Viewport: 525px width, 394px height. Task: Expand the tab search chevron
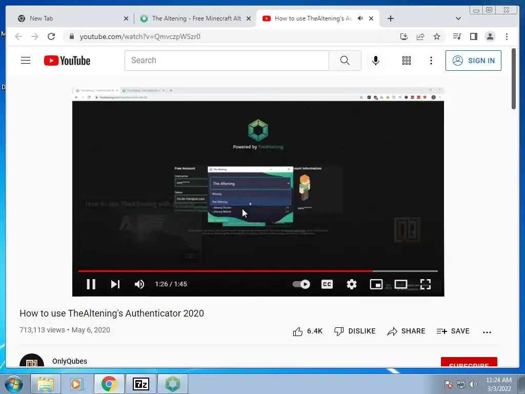click(458, 18)
